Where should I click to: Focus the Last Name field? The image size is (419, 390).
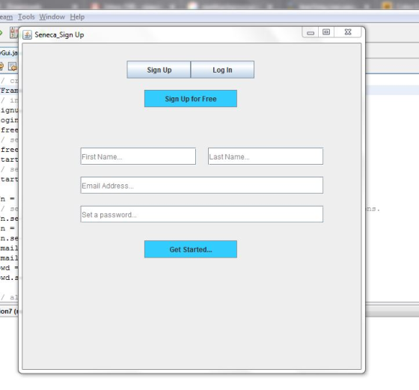click(266, 156)
